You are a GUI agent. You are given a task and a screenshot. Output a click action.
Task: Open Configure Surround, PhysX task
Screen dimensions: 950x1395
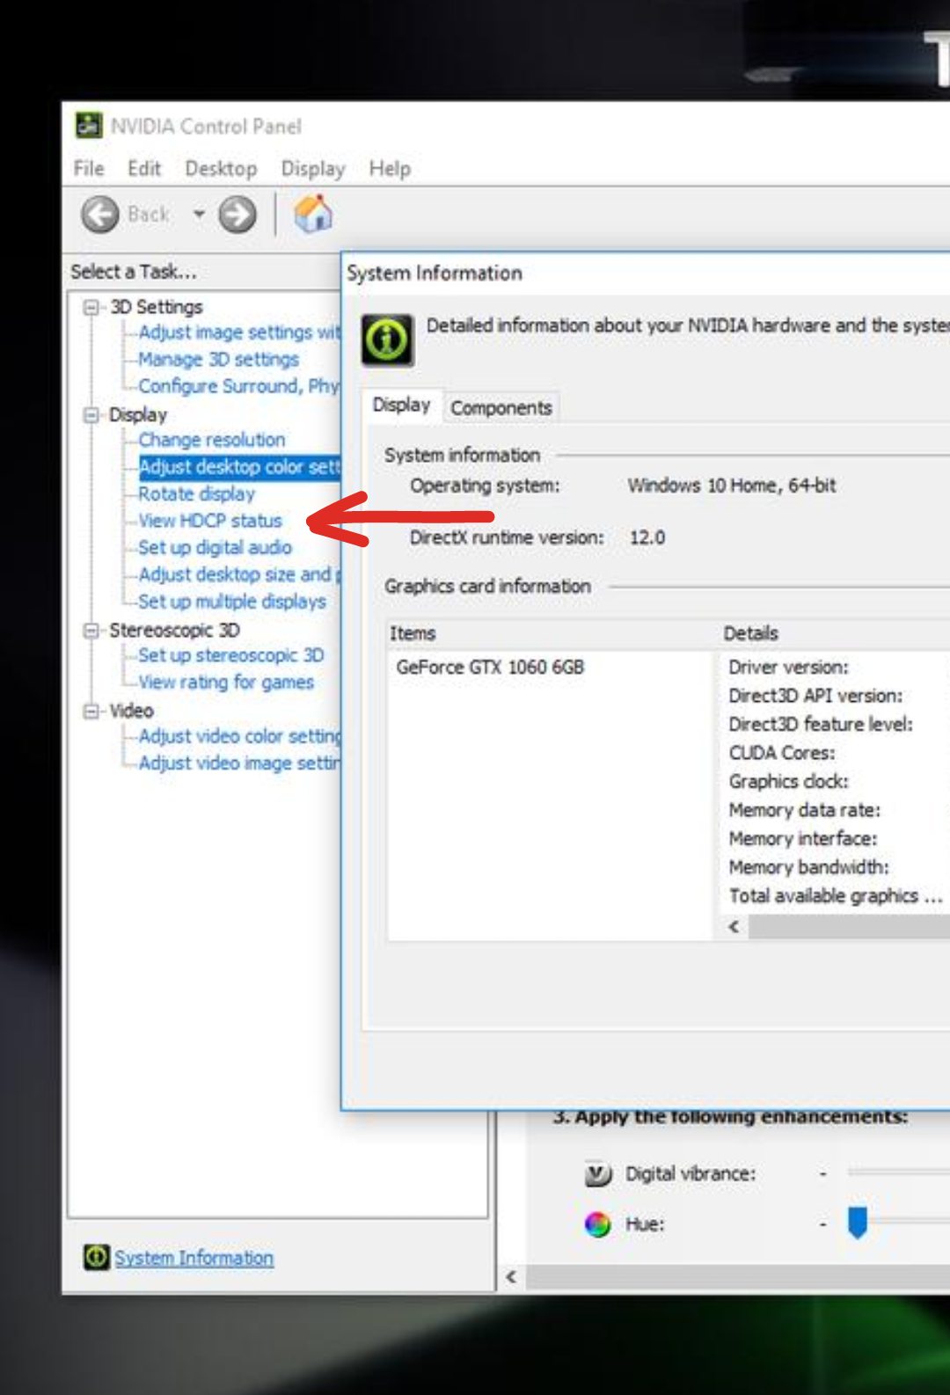[238, 386]
